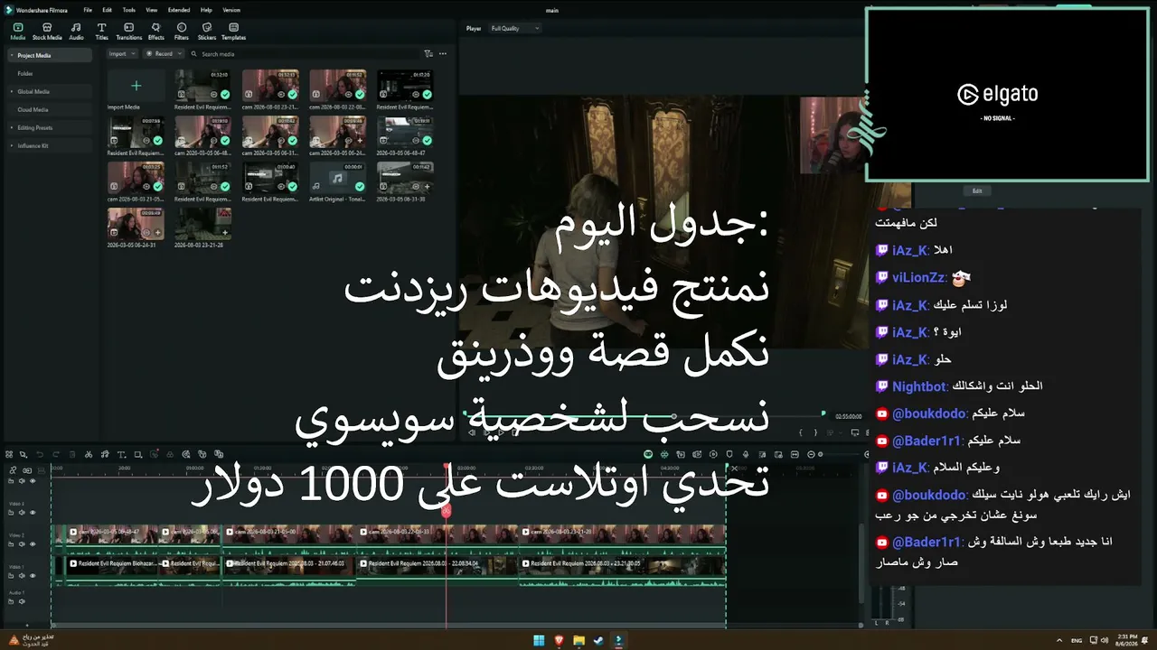Open the Help menu

coord(206,10)
